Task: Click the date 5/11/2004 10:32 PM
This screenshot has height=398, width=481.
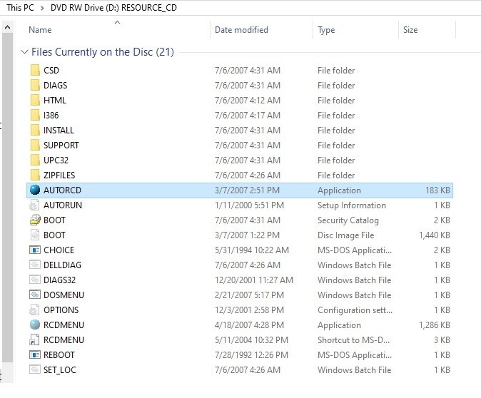Action: click(251, 340)
